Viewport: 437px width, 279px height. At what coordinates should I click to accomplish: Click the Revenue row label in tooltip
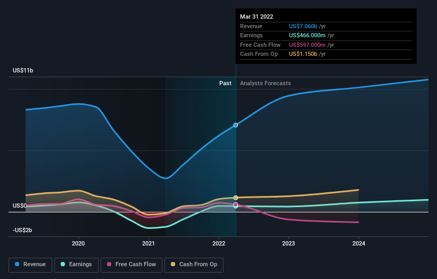point(251,26)
